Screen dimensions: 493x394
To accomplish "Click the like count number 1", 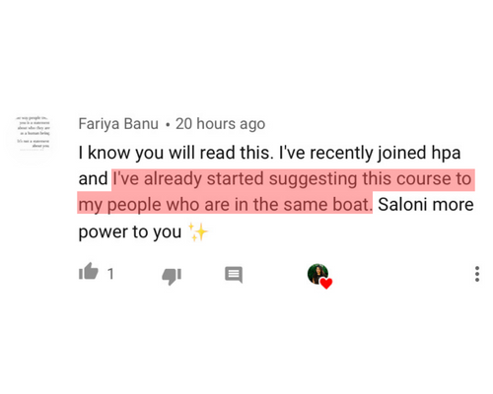I will click(x=110, y=274).
